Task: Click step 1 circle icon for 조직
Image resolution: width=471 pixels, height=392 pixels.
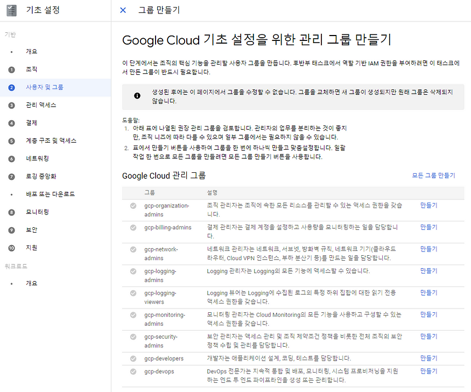Action: coord(11,69)
